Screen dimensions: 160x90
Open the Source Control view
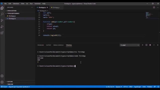tap(2, 20)
